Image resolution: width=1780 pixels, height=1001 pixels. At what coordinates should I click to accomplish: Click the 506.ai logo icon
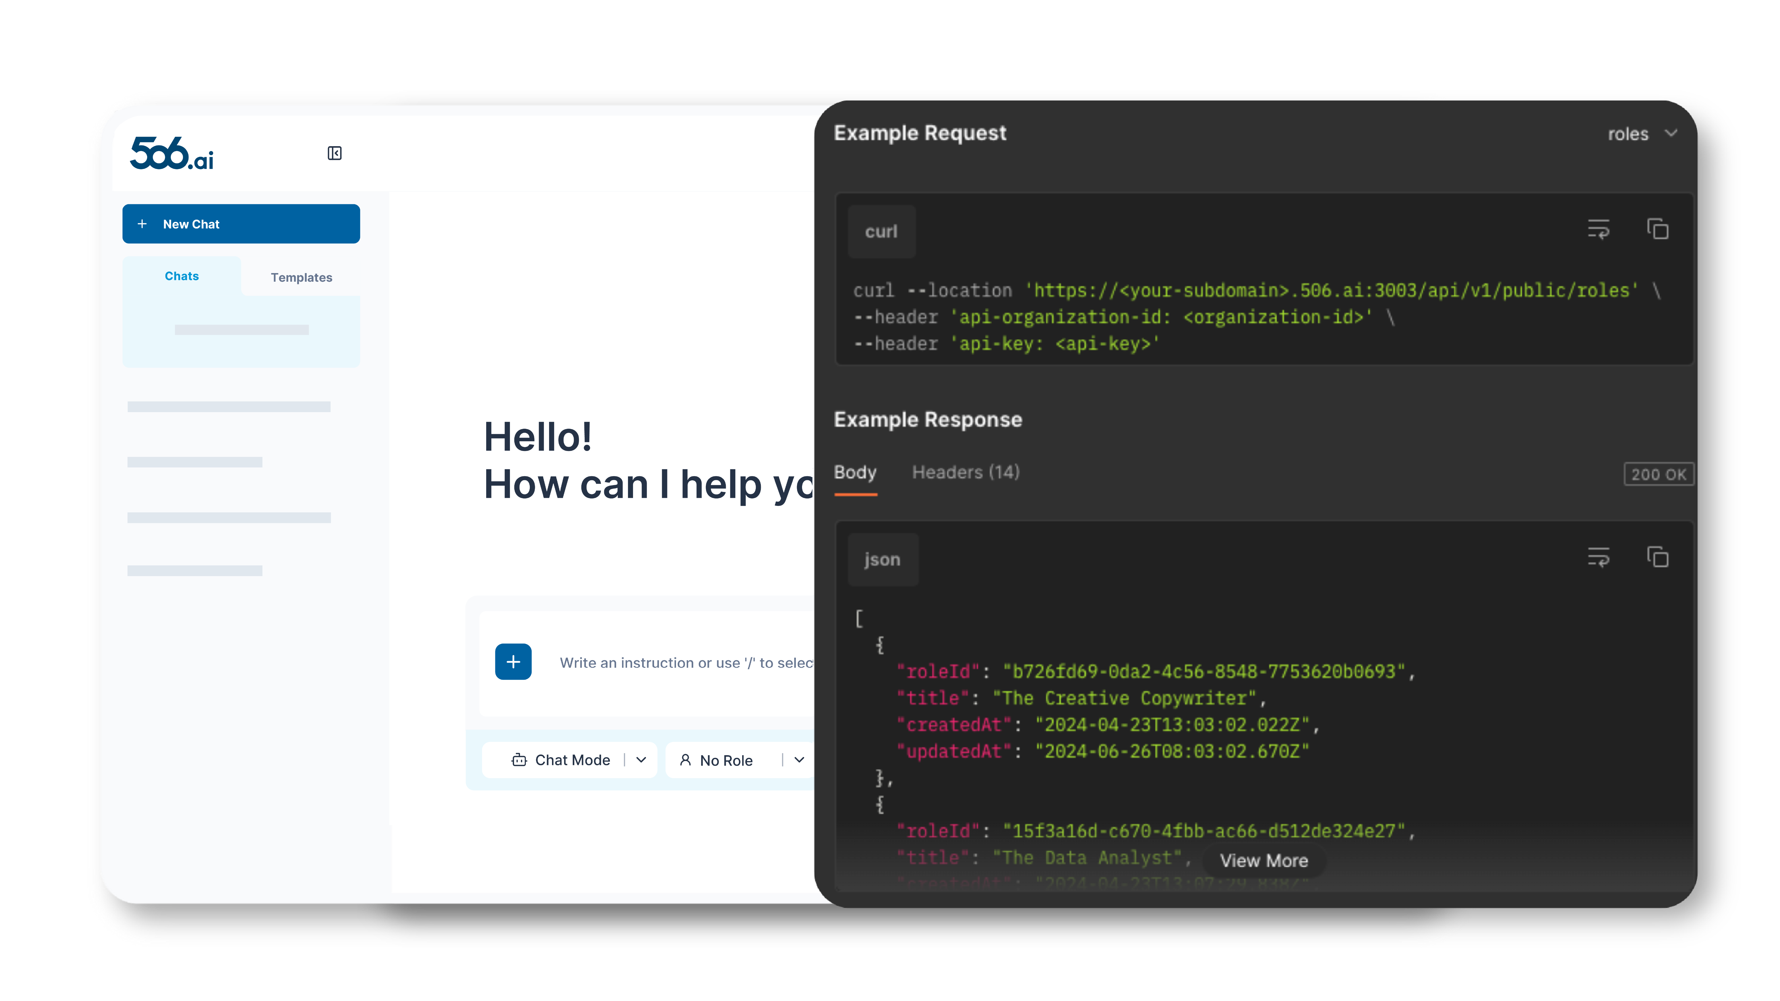pyautogui.click(x=171, y=153)
